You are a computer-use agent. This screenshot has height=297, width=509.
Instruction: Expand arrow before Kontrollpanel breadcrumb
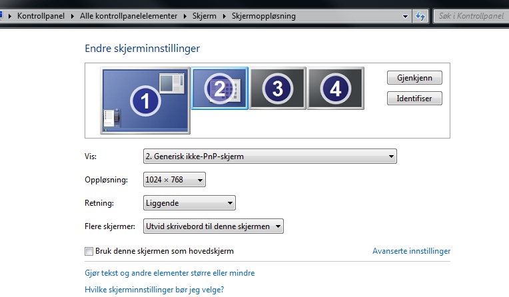pos(10,16)
